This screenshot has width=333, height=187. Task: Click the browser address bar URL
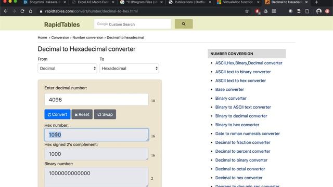tap(92, 11)
